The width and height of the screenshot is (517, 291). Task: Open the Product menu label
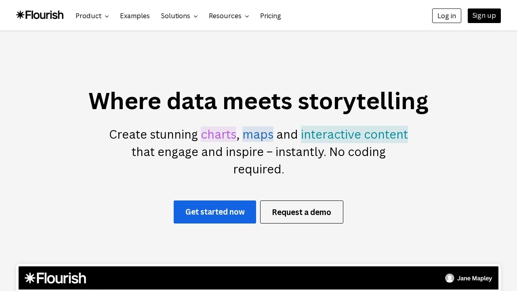pyautogui.click(x=88, y=16)
